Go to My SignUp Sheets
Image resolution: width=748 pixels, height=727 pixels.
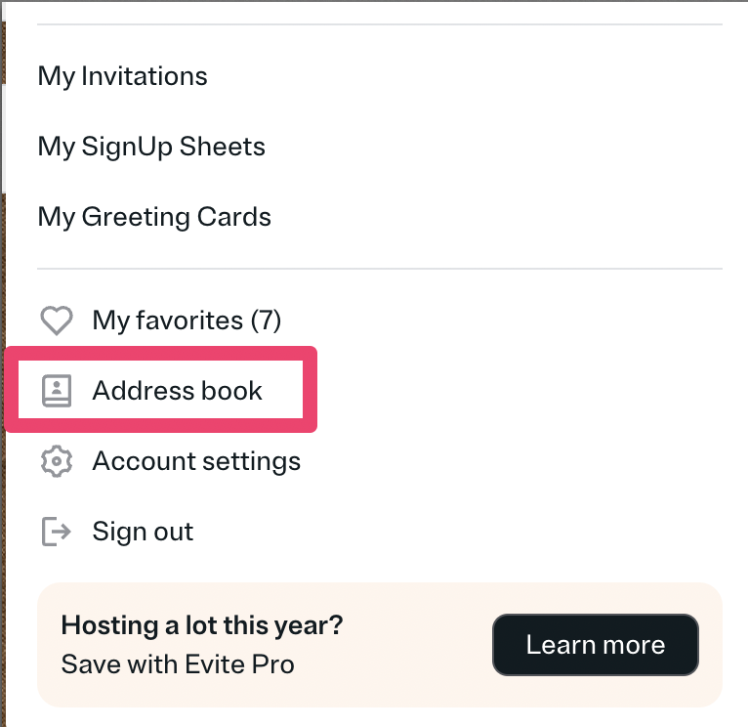tap(151, 147)
